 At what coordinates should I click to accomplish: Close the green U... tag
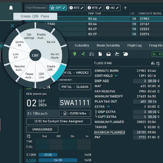pos(160,54)
